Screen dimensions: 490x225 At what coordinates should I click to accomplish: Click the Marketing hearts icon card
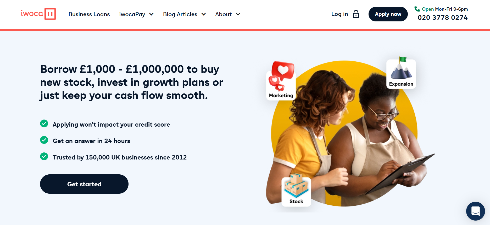point(281,81)
